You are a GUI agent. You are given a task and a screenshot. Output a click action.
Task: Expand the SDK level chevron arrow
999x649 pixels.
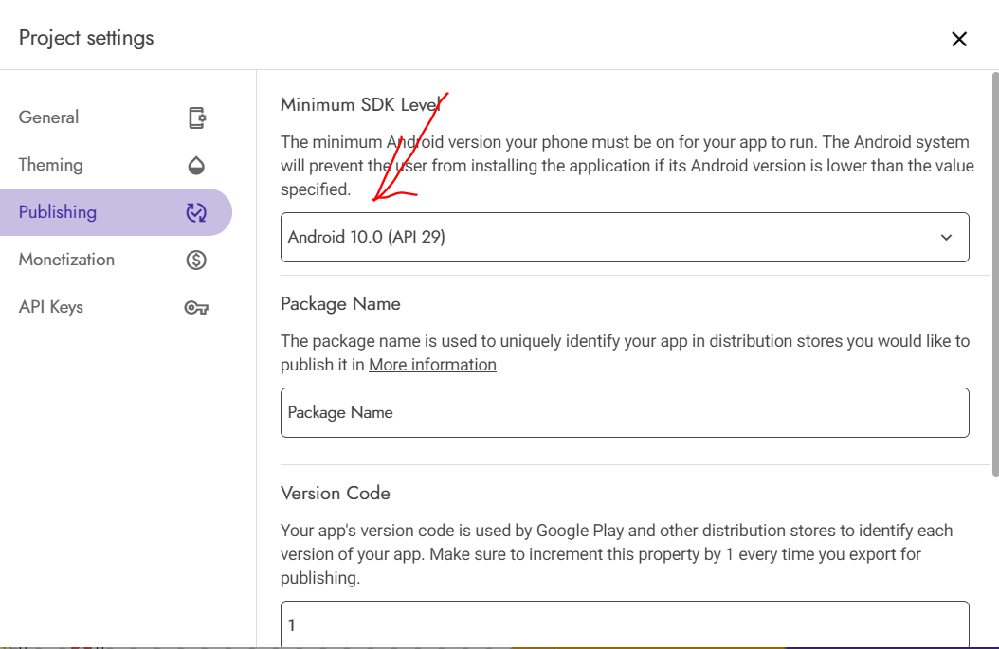(x=946, y=238)
